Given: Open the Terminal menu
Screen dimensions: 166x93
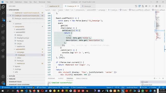Looking at the screenshot, I should [42, 2].
